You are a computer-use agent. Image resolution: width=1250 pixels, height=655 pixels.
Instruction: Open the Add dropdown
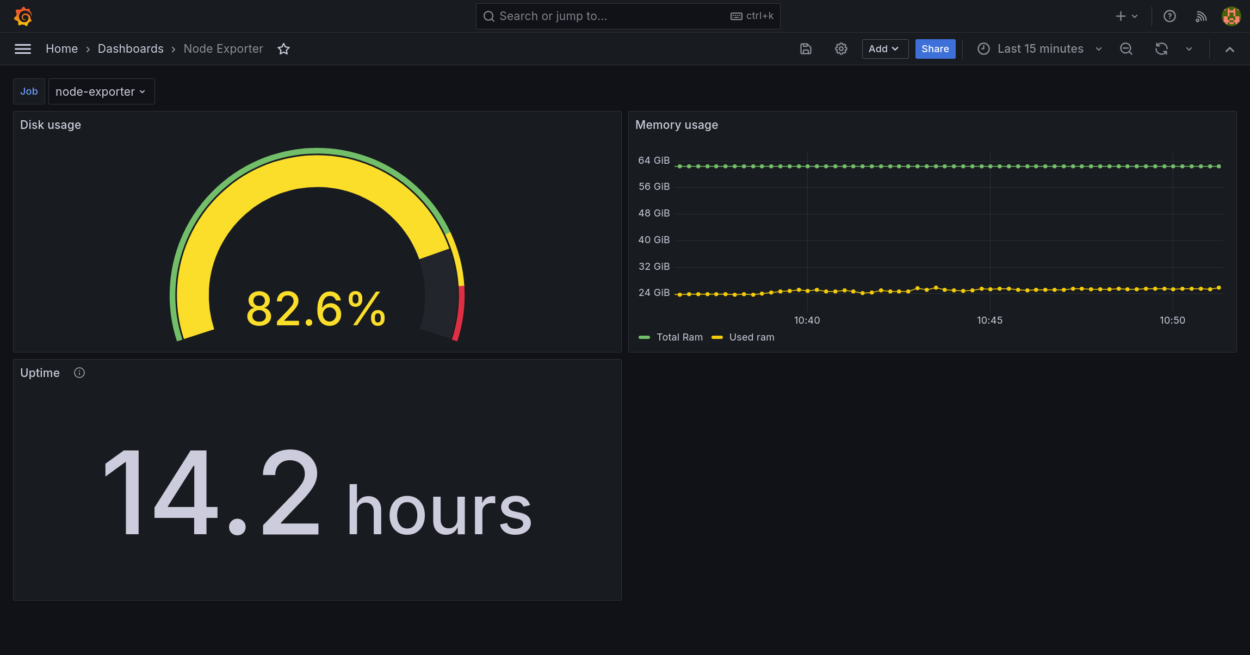[885, 49]
